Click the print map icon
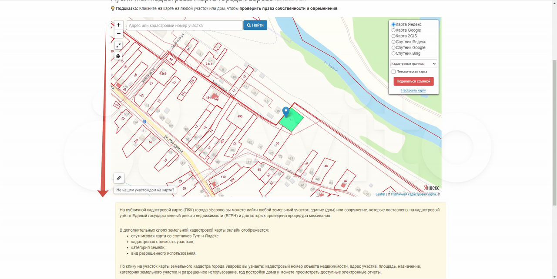Screen dimensions: 557x279 [x=118, y=56]
